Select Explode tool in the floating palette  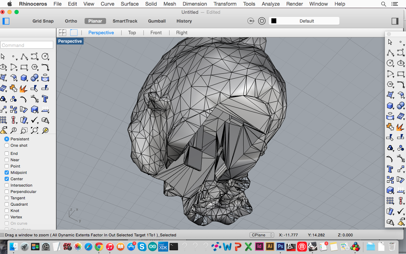coord(400,127)
